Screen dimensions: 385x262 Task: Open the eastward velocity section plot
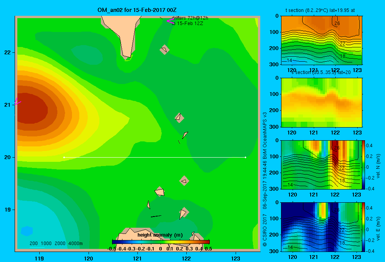click(x=321, y=227)
